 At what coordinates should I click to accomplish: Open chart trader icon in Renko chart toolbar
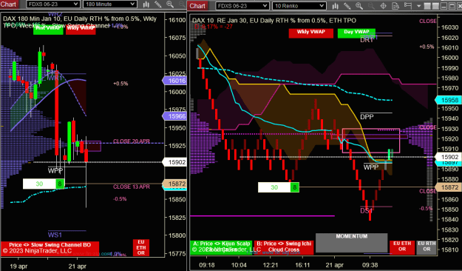pos(408,6)
